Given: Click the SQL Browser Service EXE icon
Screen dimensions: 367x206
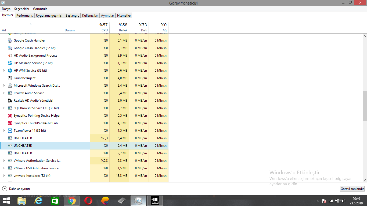Looking at the screenshot, I should click(x=10, y=108).
